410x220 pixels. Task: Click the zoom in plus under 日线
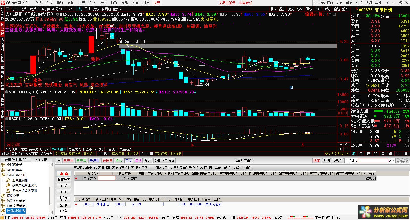341,149
